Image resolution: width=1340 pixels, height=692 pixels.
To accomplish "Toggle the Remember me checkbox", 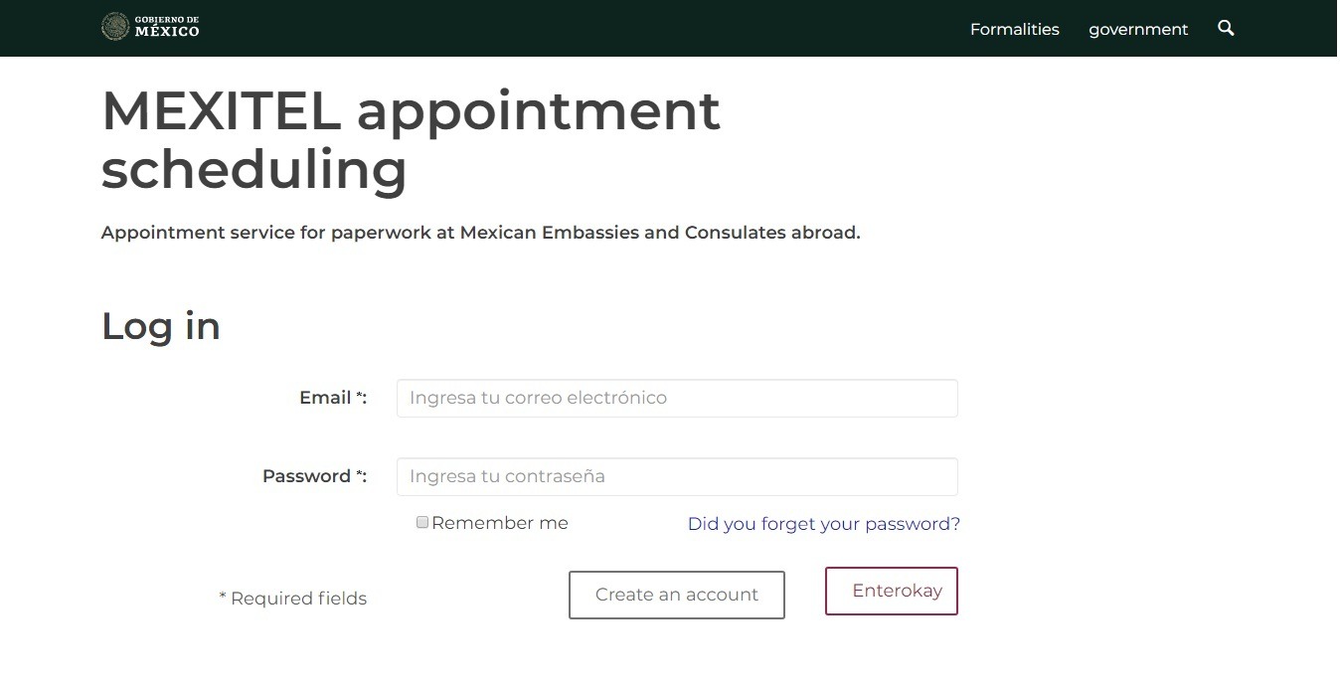I will tap(422, 523).
